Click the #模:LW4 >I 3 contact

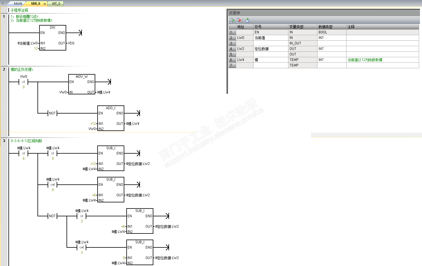tap(82, 216)
